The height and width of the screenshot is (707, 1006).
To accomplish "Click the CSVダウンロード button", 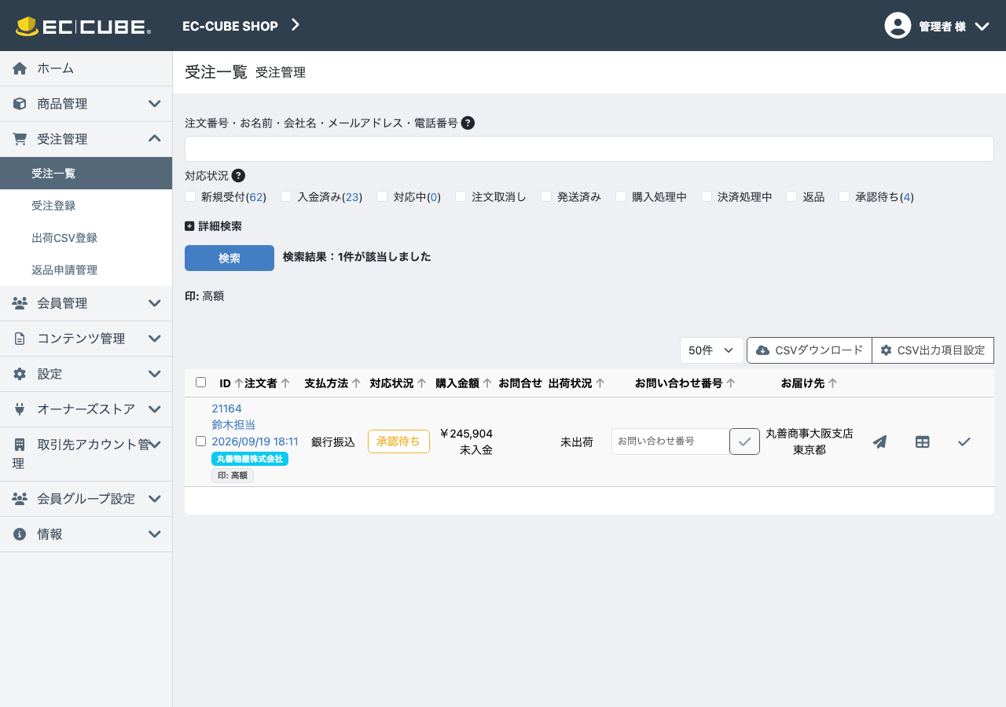I will 810,350.
